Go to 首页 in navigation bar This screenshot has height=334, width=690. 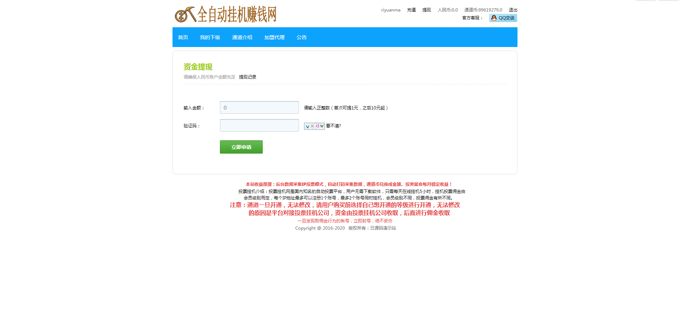coord(183,37)
